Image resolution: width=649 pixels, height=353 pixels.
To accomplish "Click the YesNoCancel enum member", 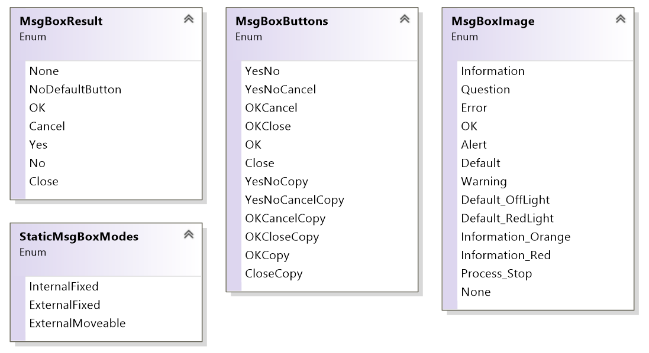I will coord(280,90).
